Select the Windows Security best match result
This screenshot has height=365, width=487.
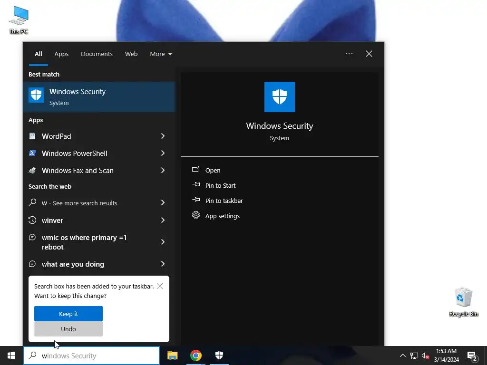click(99, 97)
